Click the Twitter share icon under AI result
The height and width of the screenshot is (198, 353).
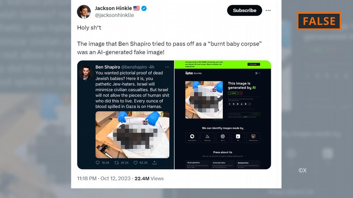[230, 104]
